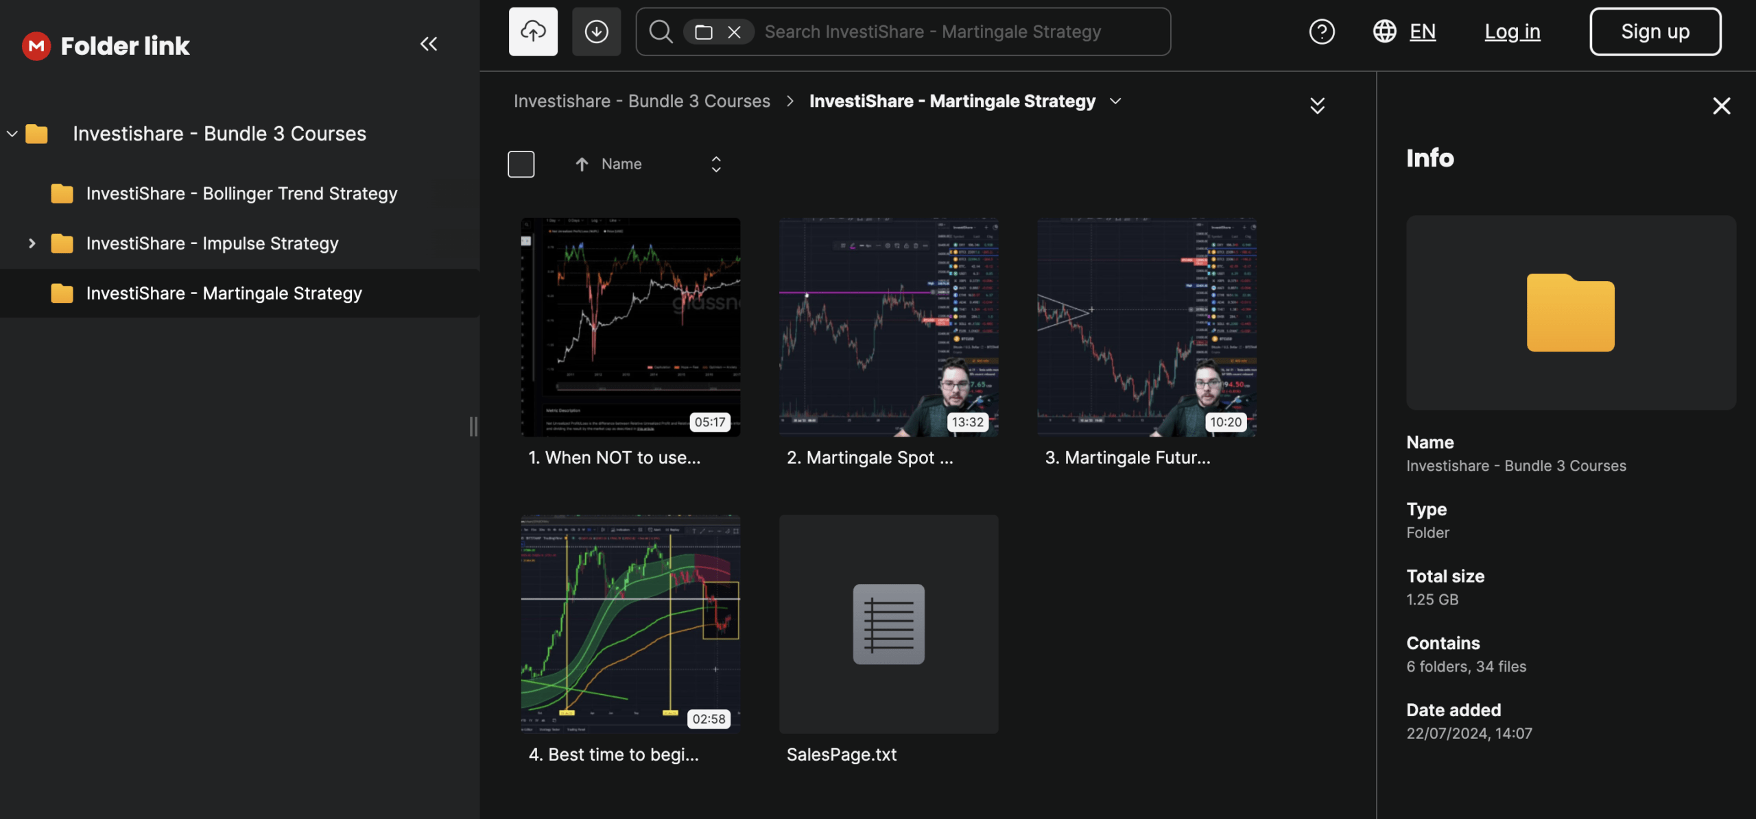
Task: Open the Name column sort selector
Action: pos(715,164)
